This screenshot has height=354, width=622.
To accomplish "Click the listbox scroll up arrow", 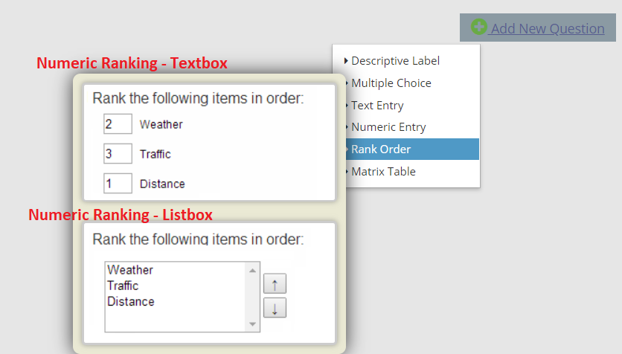I will [253, 270].
